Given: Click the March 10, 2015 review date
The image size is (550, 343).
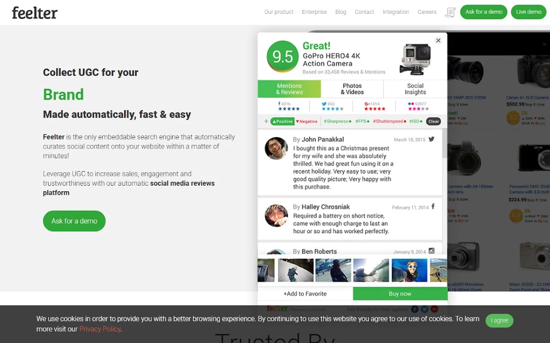Looking at the screenshot, I should (410, 139).
